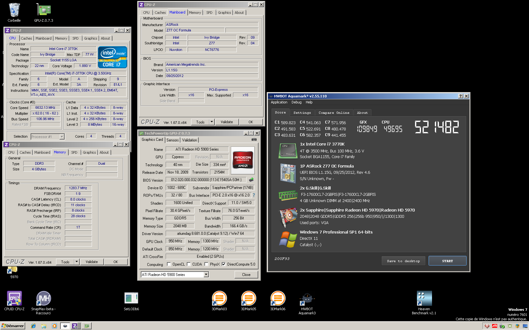Click Save to desktop button
The height and width of the screenshot is (330, 529).
pos(403,261)
